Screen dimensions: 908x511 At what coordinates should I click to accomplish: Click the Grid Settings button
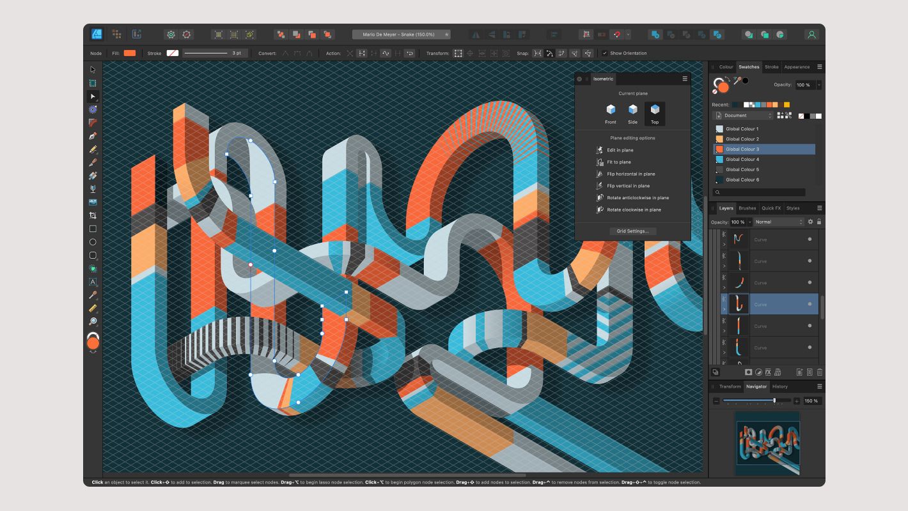[632, 231]
